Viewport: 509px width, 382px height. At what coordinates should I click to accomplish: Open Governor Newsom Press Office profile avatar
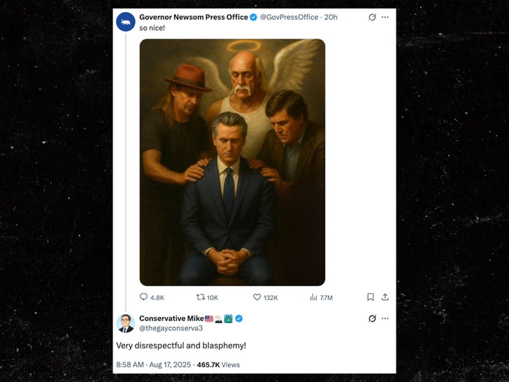pyautogui.click(x=126, y=22)
